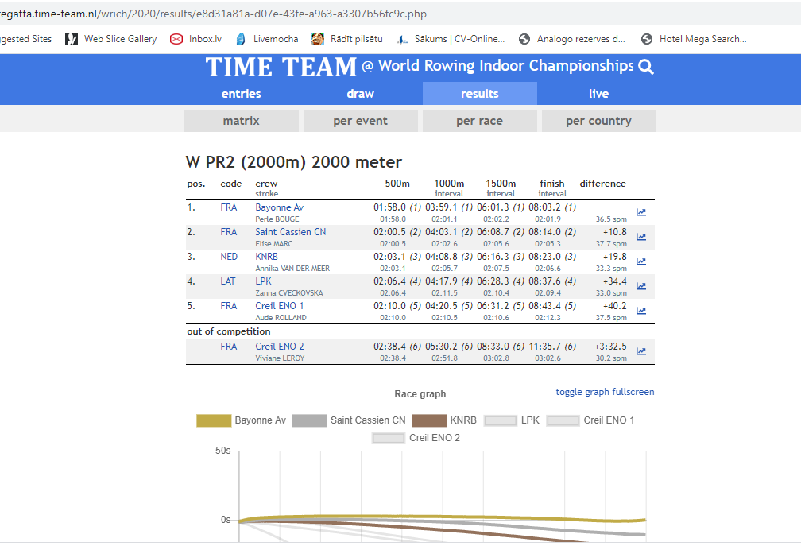Click the search magnifier icon in header
Screen dimensions: 801x546
tap(646, 67)
